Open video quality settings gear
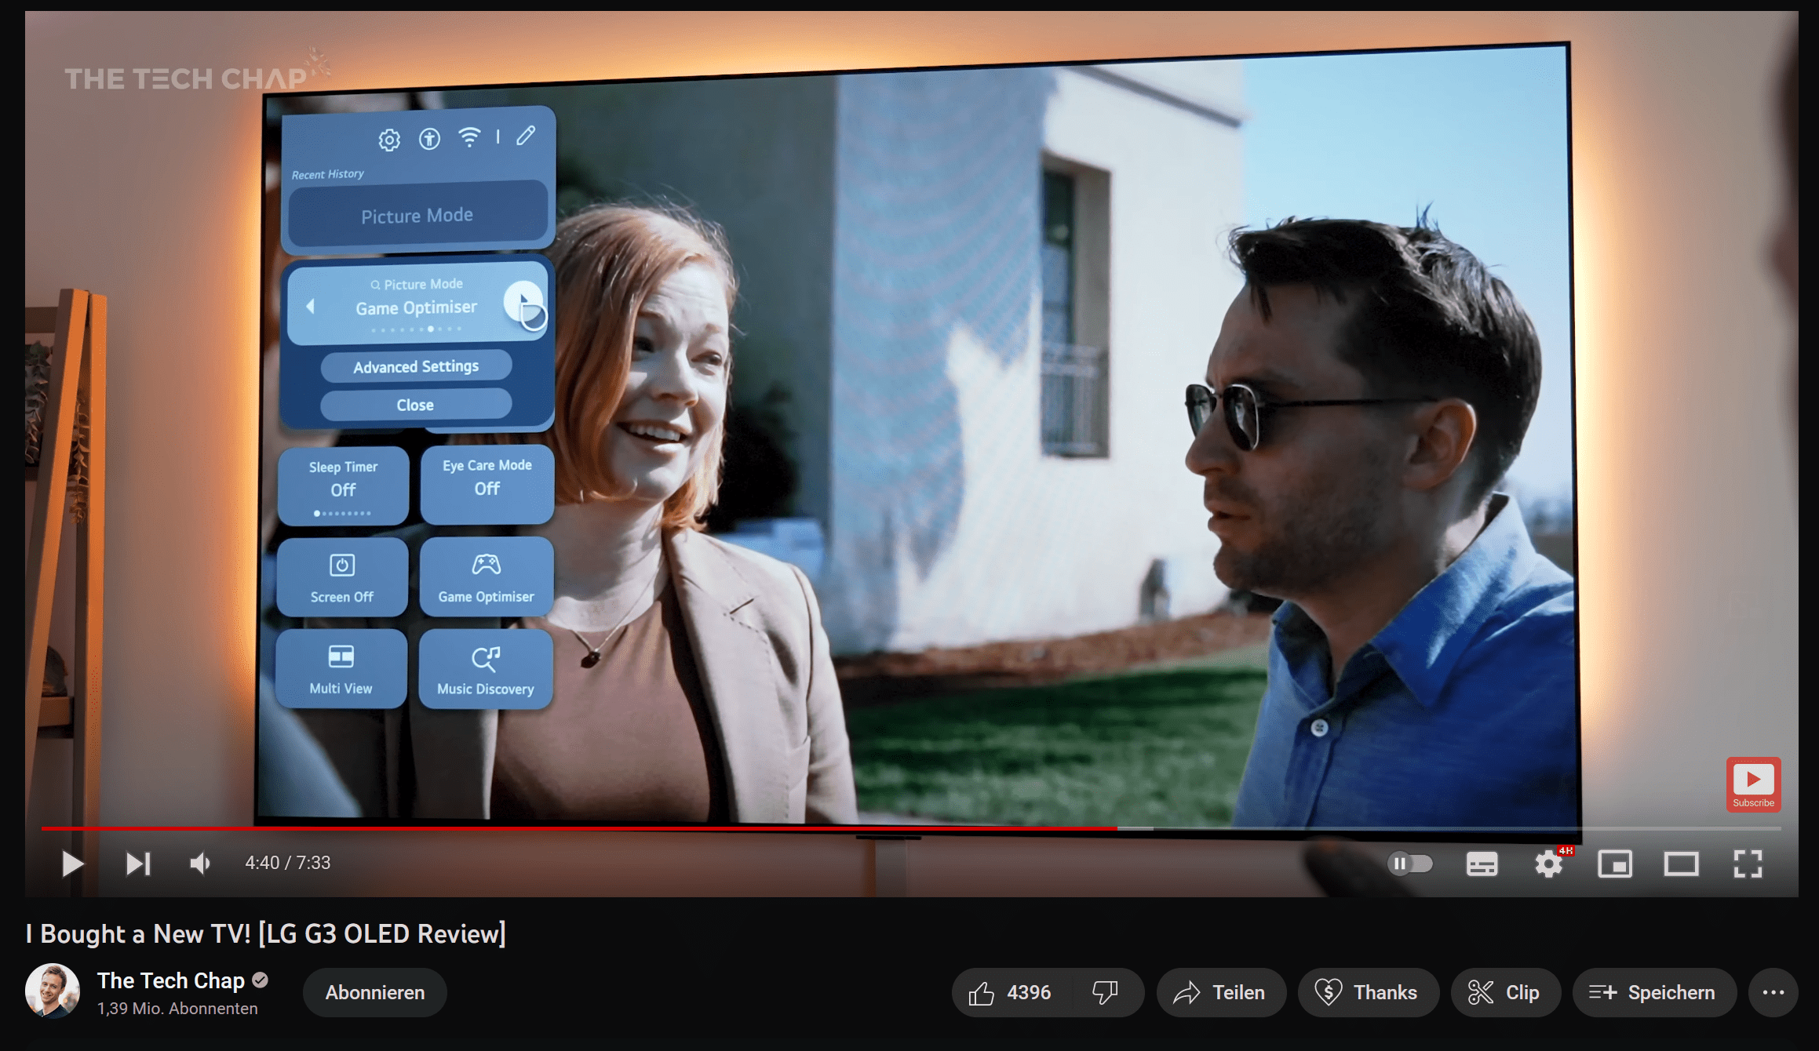The height and width of the screenshot is (1051, 1819). [1549, 864]
